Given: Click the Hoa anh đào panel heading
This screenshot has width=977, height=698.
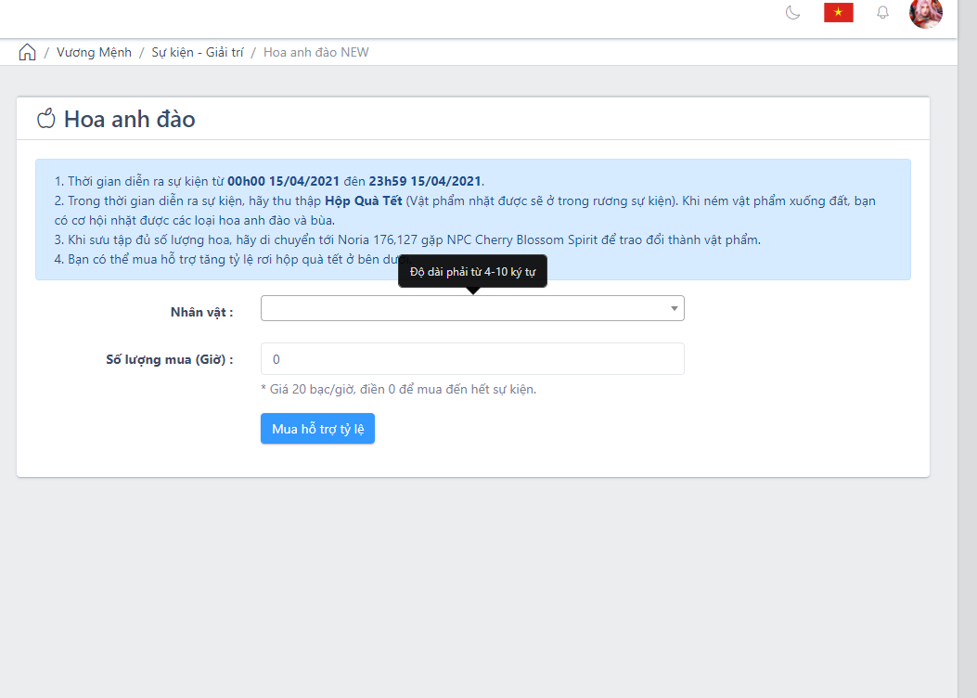Looking at the screenshot, I should 129,119.
